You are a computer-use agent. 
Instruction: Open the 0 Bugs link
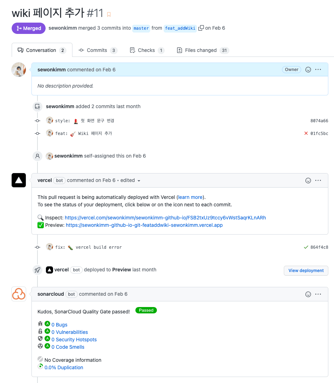point(59,325)
